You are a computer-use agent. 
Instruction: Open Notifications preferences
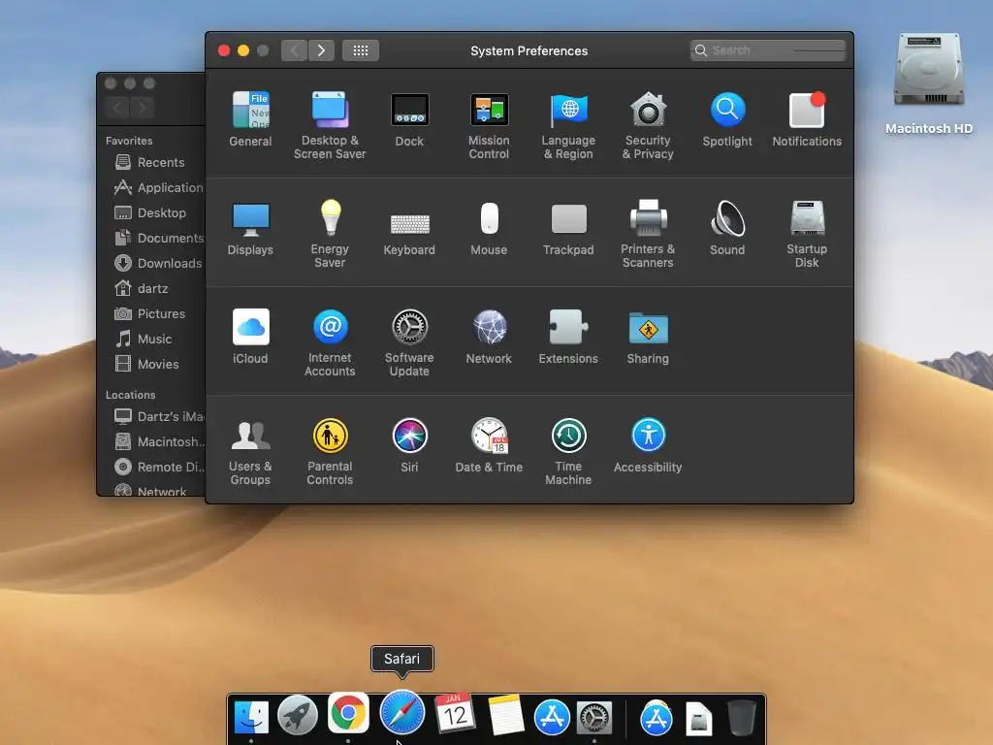pyautogui.click(x=806, y=118)
